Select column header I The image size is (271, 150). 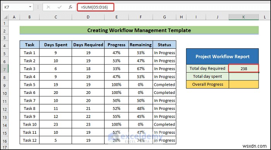pyautogui.click(x=196, y=17)
